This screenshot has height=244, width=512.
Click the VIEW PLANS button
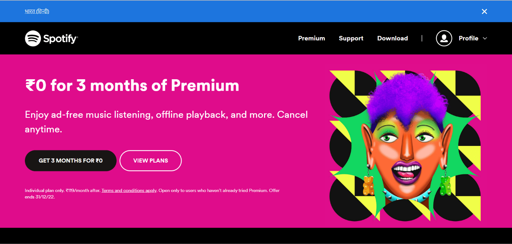[x=150, y=161]
